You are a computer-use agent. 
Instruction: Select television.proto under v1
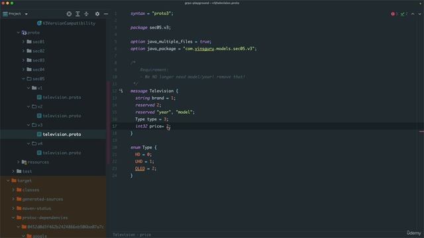point(62,97)
